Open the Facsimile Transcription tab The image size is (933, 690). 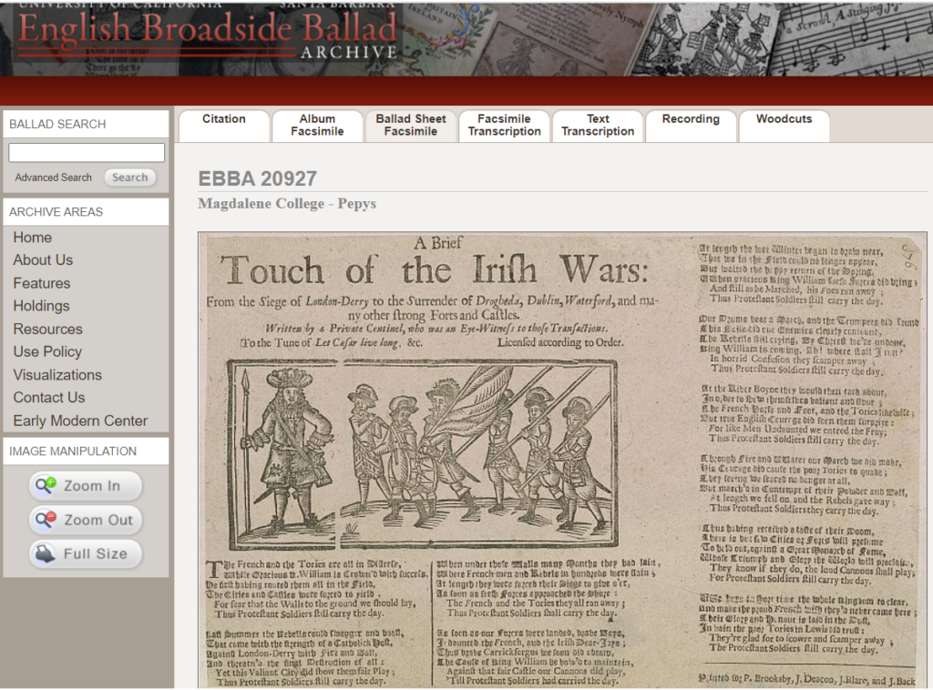pyautogui.click(x=504, y=126)
